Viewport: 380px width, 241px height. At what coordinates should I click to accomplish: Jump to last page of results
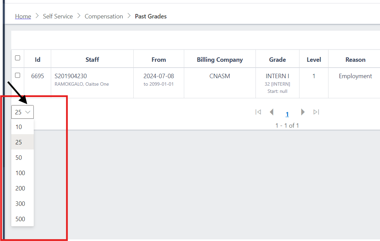coord(316,112)
